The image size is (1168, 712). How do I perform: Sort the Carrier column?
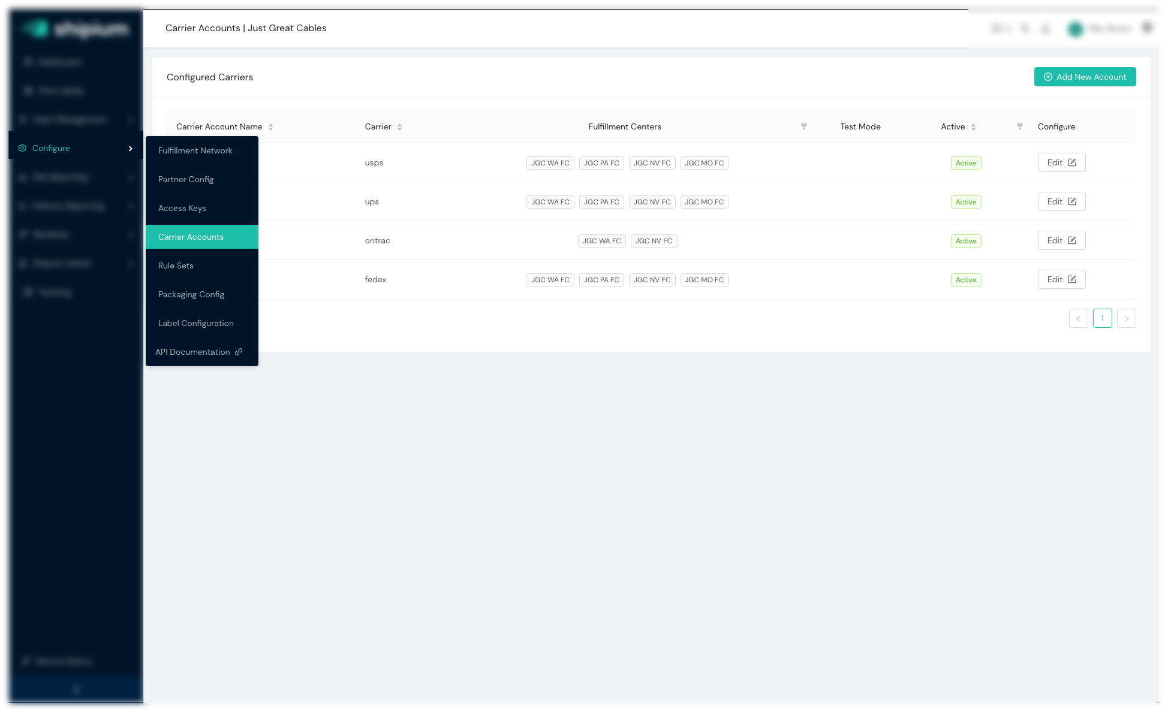tap(399, 127)
